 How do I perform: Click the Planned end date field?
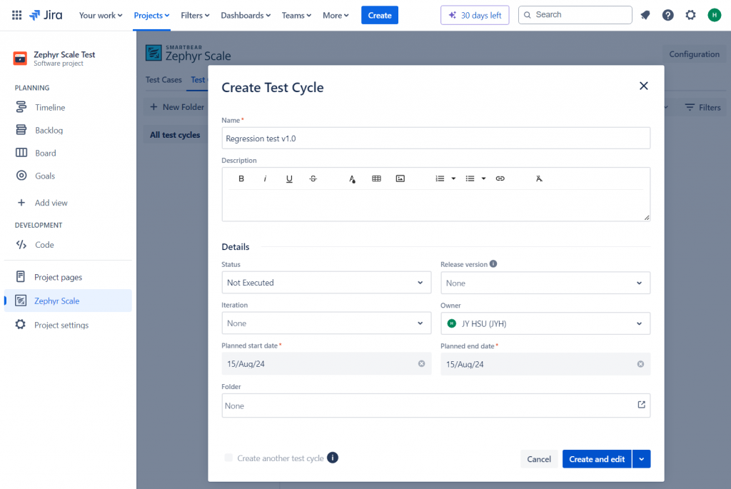pyautogui.click(x=545, y=364)
